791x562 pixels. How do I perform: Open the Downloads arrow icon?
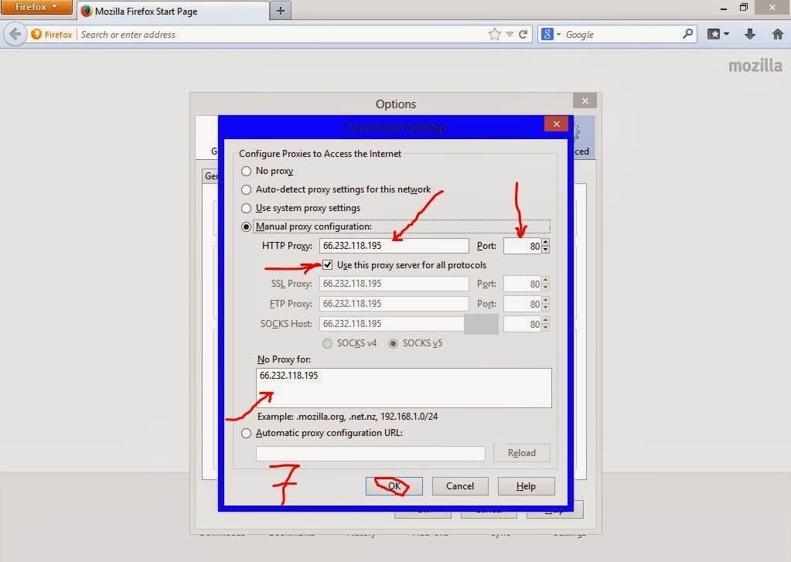tap(749, 34)
